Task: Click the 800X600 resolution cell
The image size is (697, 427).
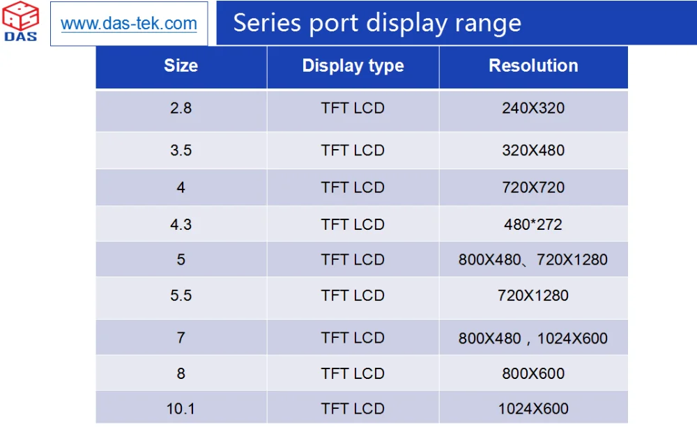Action: 533,373
